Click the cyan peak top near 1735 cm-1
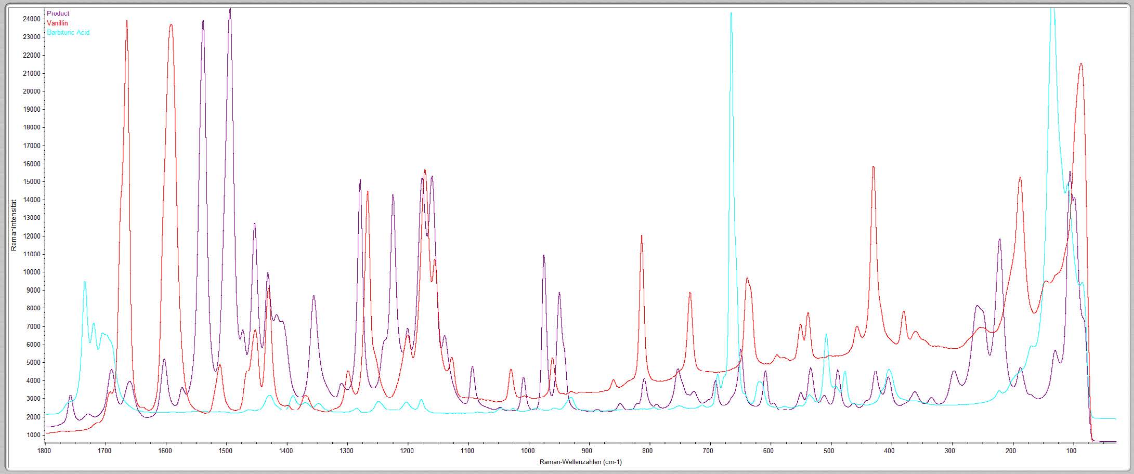This screenshot has width=1134, height=474. 85,282
